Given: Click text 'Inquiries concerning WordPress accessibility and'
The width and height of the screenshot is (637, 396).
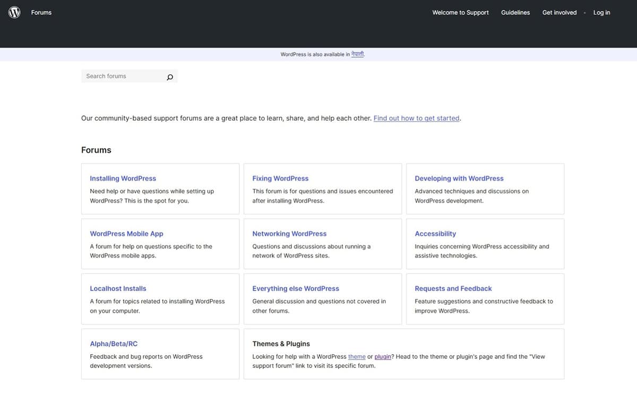Looking at the screenshot, I should click(482, 247).
